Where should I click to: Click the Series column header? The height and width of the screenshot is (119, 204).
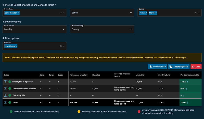[x=6, y=75]
